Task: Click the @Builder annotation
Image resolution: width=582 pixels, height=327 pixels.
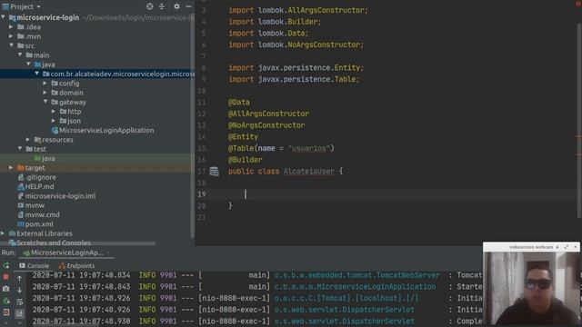Action: (246, 160)
